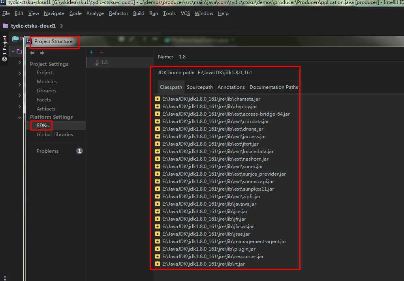Select SDKs under Platform Settings
The image size is (404, 281).
(43, 126)
